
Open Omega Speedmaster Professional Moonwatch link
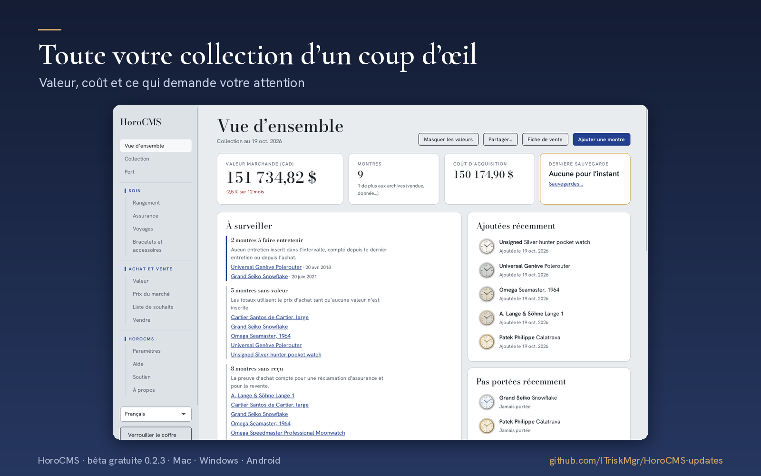tap(288, 433)
